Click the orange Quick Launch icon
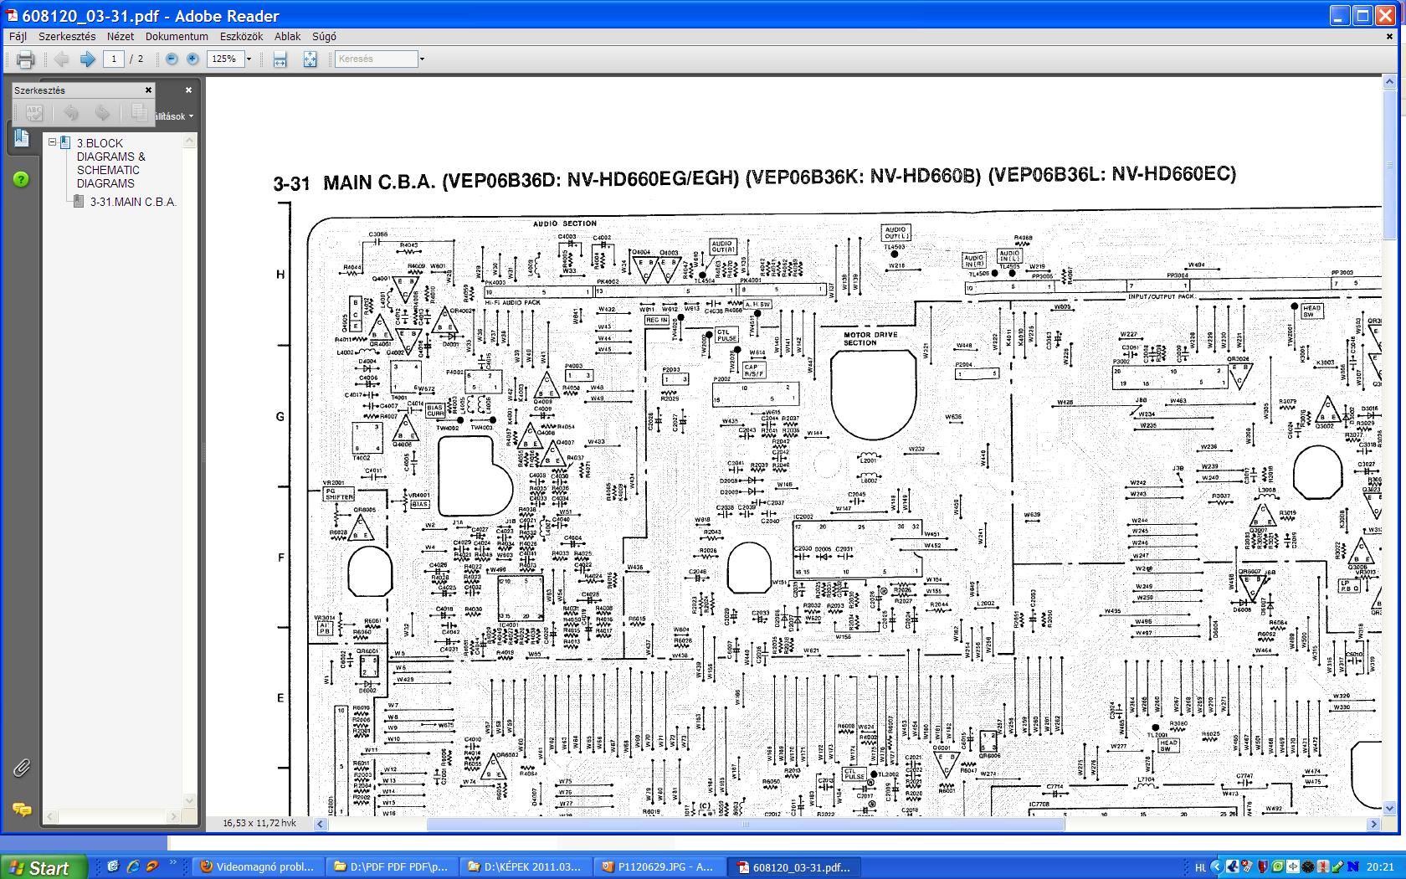The height and width of the screenshot is (879, 1406). pos(152,867)
